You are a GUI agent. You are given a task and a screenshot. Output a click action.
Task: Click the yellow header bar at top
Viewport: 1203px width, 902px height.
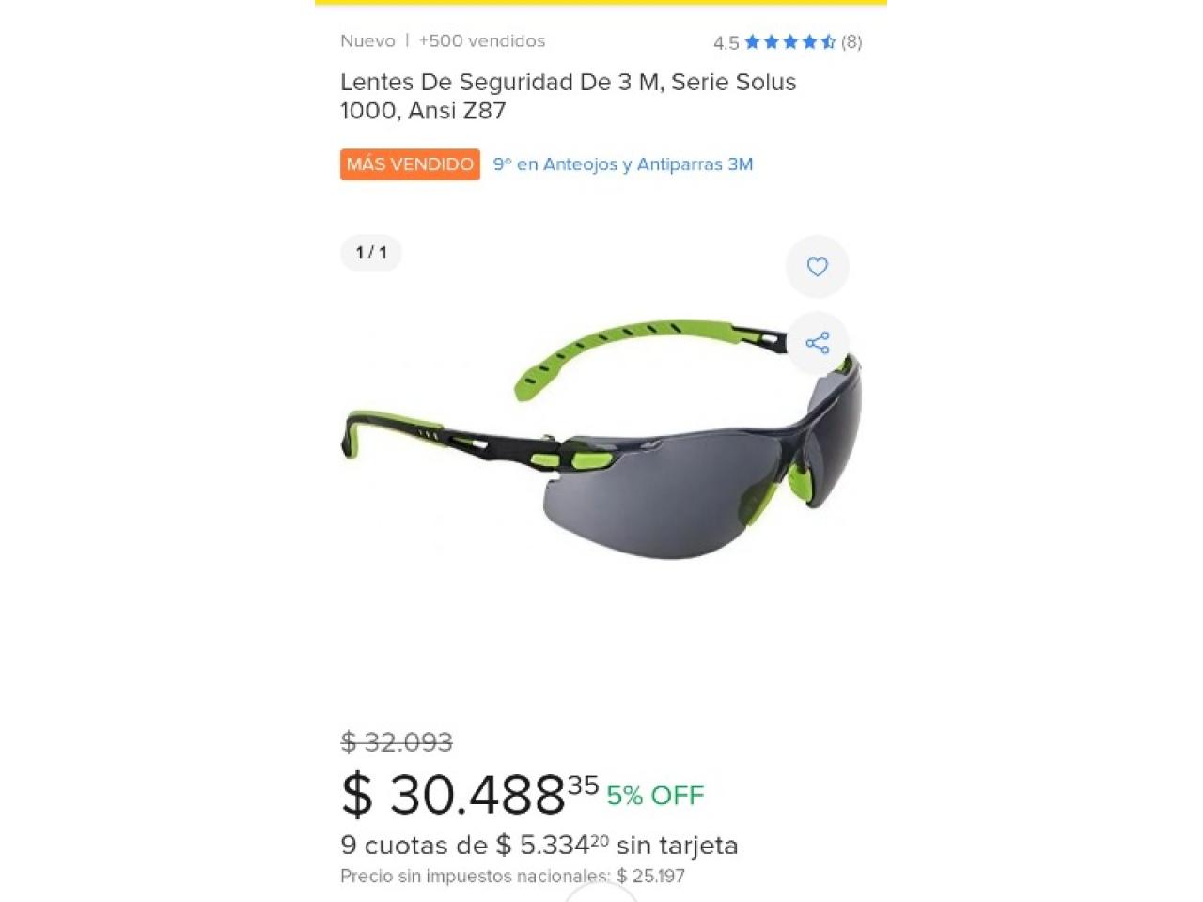[x=601, y=3]
